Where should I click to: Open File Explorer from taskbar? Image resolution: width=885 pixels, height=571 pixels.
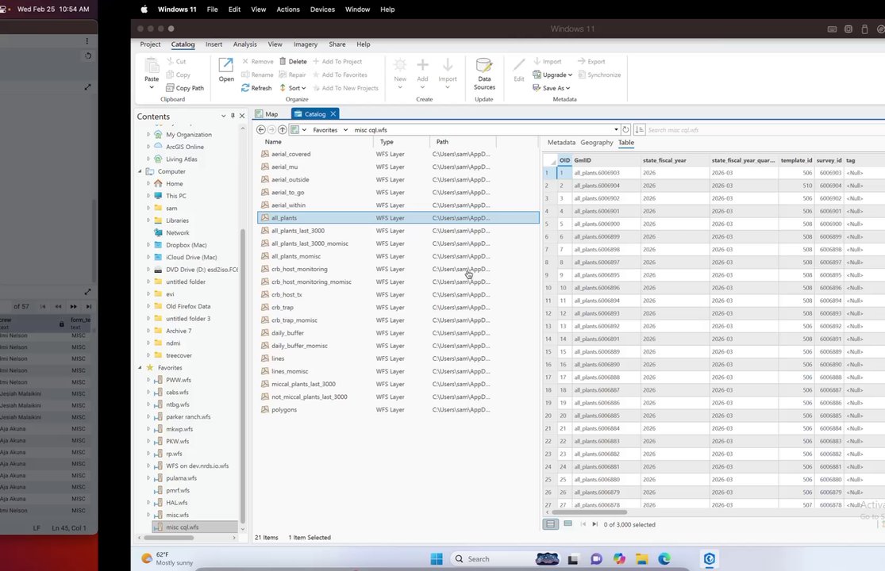(642, 558)
